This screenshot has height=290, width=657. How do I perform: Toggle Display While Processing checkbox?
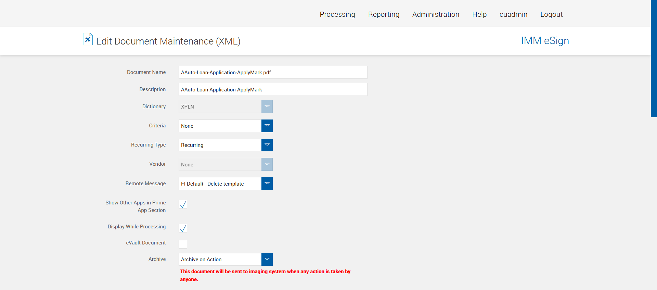[x=183, y=228]
